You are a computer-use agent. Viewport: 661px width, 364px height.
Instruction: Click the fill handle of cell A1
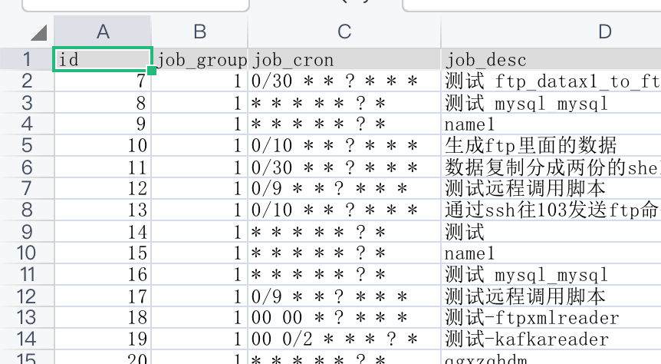(152, 71)
